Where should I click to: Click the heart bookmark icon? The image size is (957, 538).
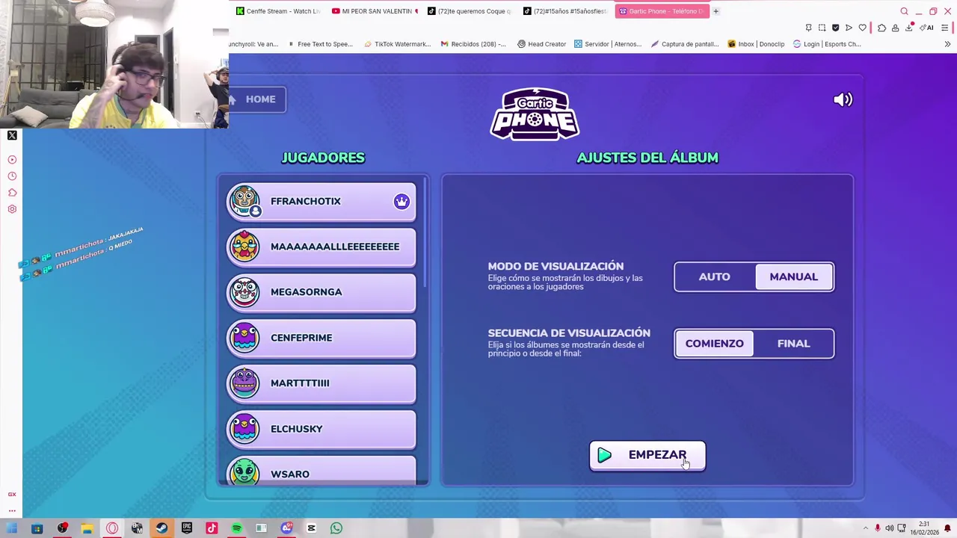coord(862,28)
